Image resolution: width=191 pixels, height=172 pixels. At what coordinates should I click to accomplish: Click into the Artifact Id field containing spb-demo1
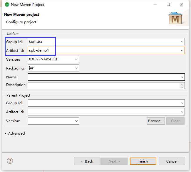coord(106,51)
